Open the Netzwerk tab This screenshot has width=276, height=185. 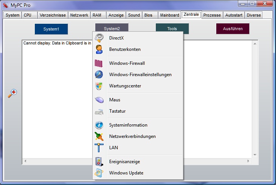pyautogui.click(x=79, y=15)
